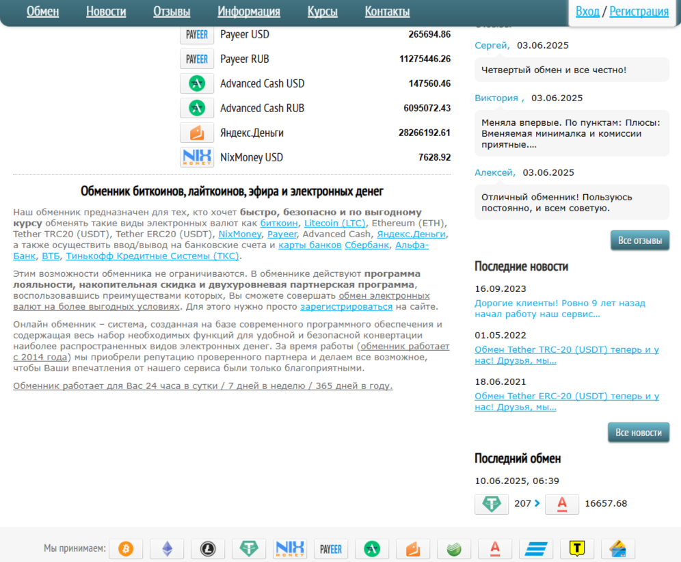Open the Новости menu item
Image resolution: width=681 pixels, height=562 pixels.
tap(106, 12)
